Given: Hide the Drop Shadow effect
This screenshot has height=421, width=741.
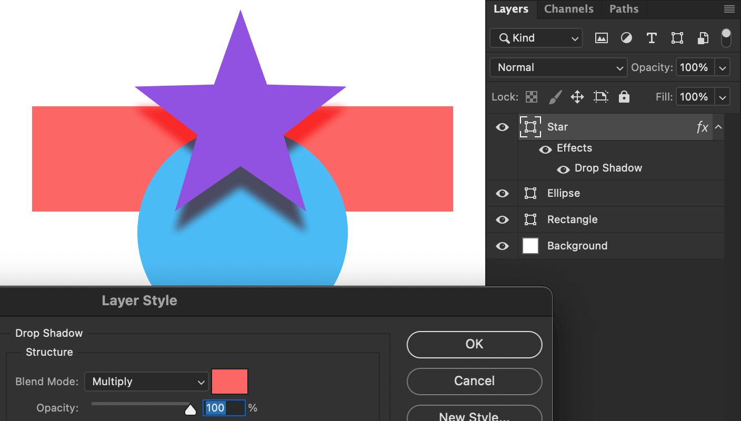Looking at the screenshot, I should (563, 169).
